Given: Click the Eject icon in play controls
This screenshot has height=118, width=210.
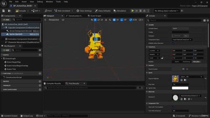Looking at the screenshot, I should (144, 11).
